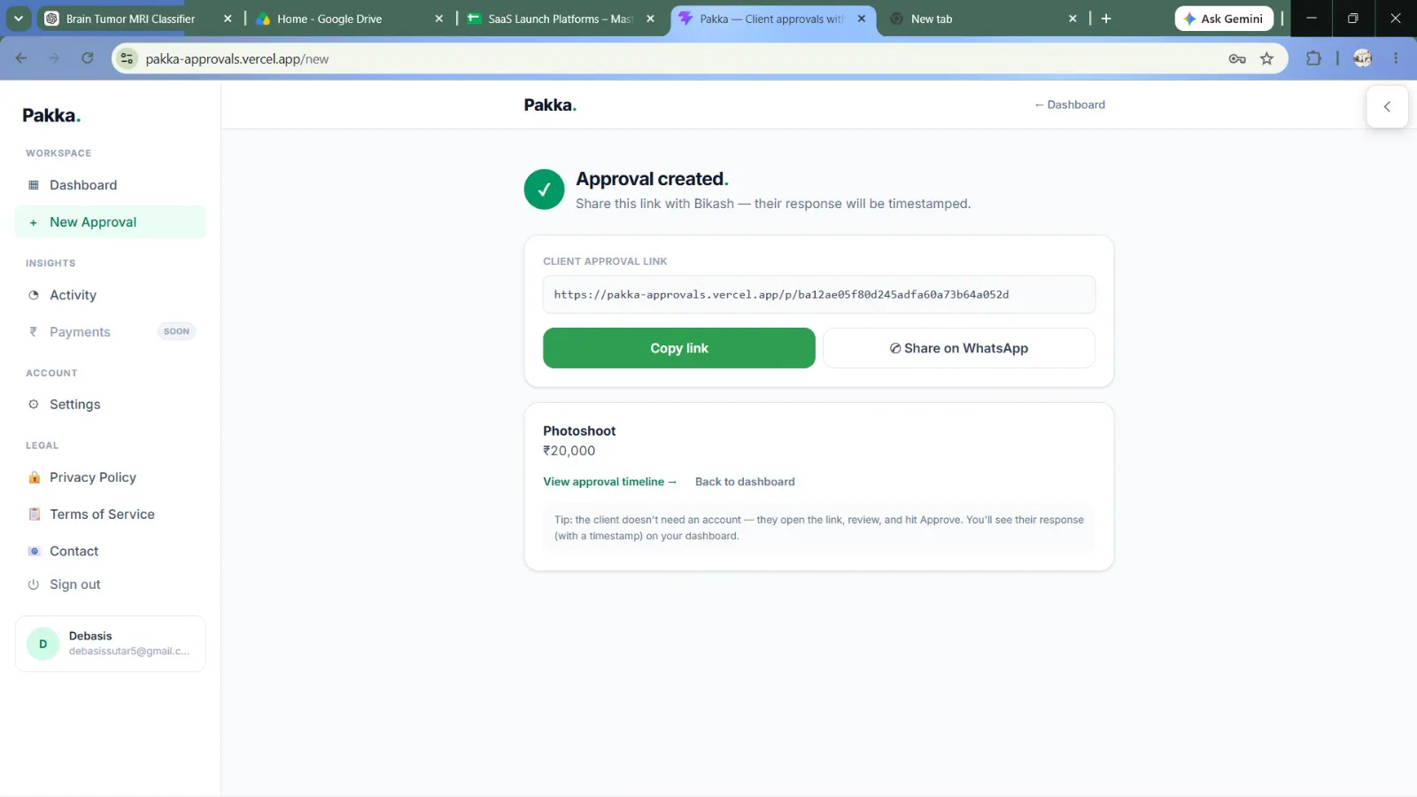The width and height of the screenshot is (1417, 797).
Task: Go back in browser history
Action: tap(21, 58)
